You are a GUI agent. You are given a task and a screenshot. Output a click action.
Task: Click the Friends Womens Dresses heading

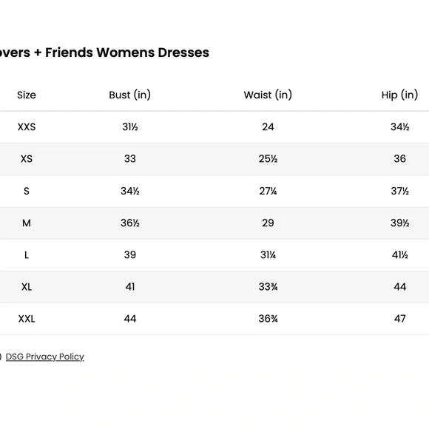point(127,53)
